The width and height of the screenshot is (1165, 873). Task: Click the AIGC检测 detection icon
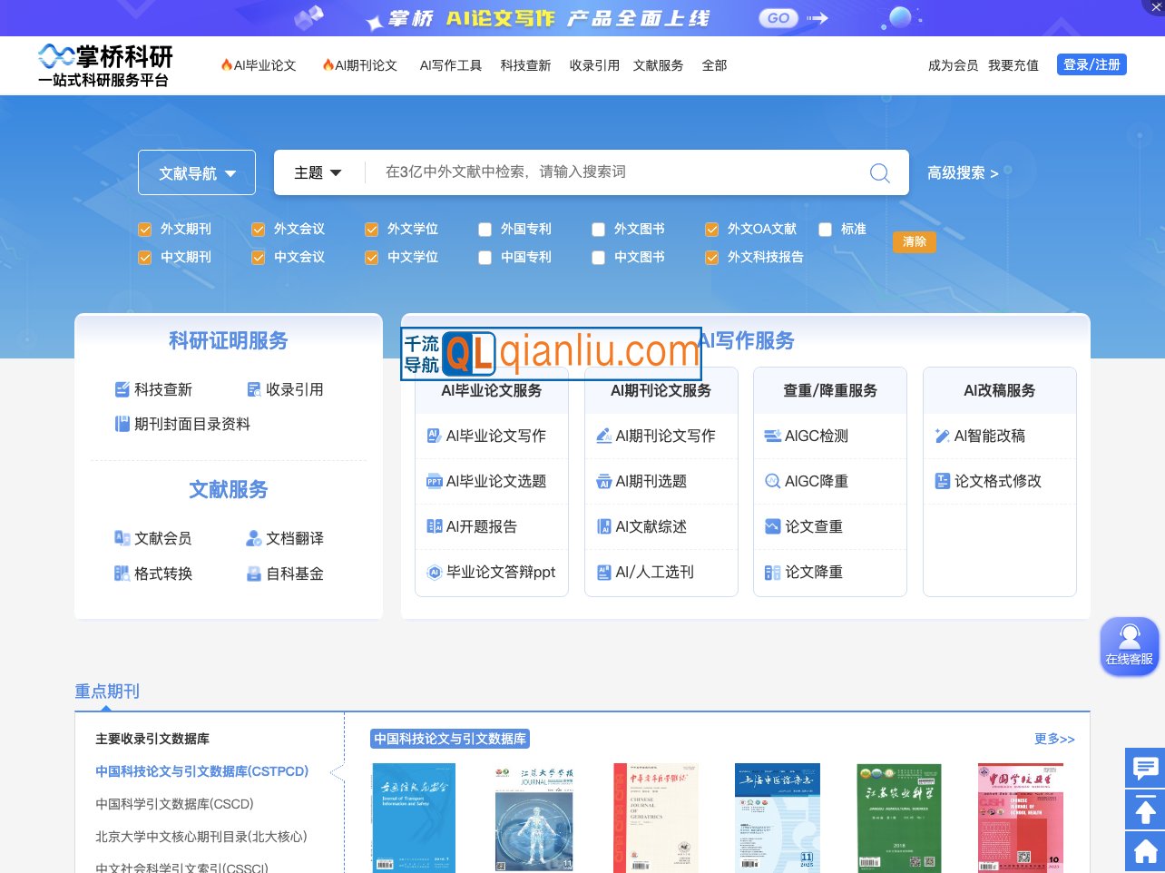tap(772, 436)
